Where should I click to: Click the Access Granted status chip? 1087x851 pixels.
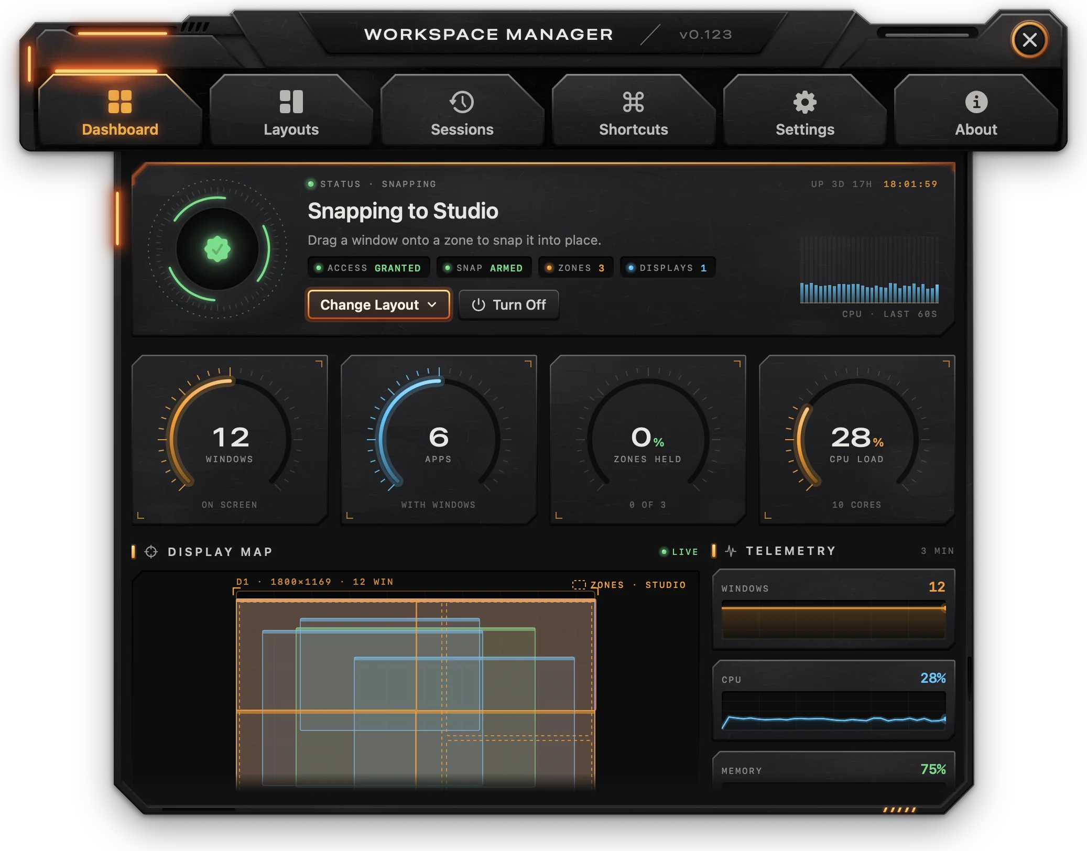(369, 268)
